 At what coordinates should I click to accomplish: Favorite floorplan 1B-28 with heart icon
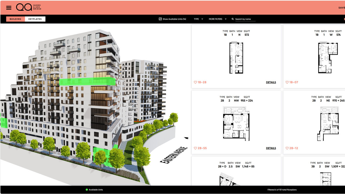tap(195, 82)
